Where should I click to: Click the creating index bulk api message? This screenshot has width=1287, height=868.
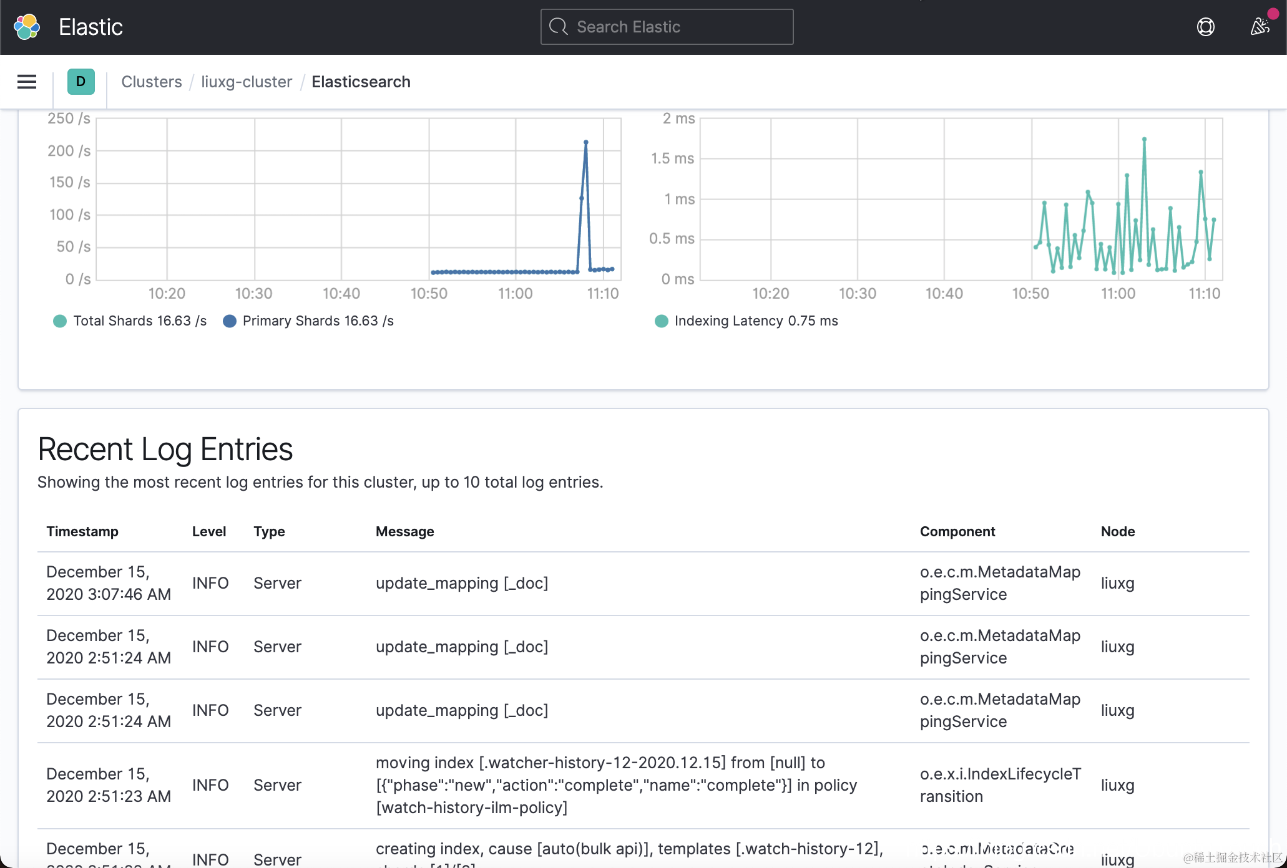[629, 854]
